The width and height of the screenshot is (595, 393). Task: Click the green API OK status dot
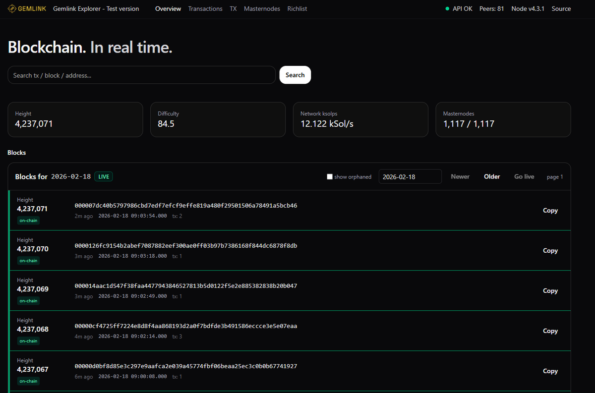(448, 9)
